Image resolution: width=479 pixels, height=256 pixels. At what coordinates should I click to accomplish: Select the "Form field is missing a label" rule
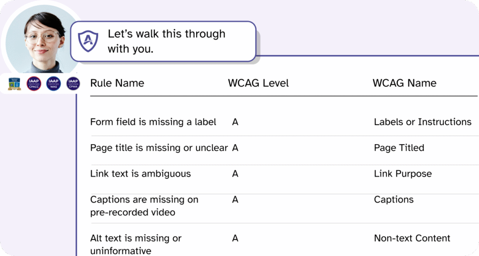click(153, 122)
